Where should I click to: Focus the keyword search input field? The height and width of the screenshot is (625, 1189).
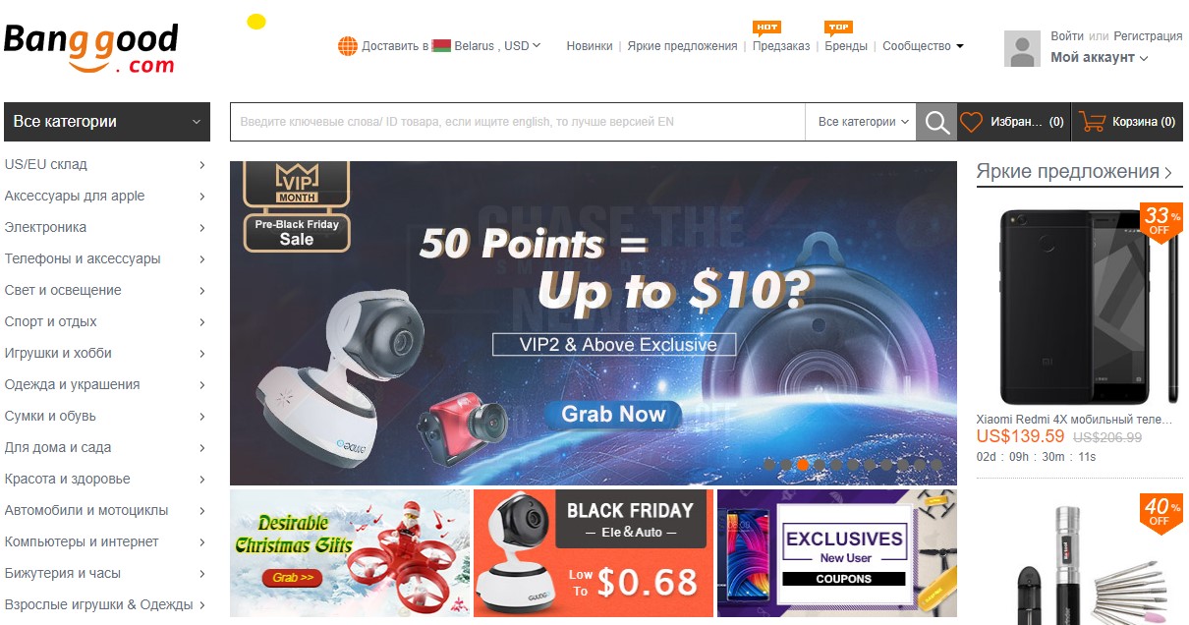[x=518, y=122]
